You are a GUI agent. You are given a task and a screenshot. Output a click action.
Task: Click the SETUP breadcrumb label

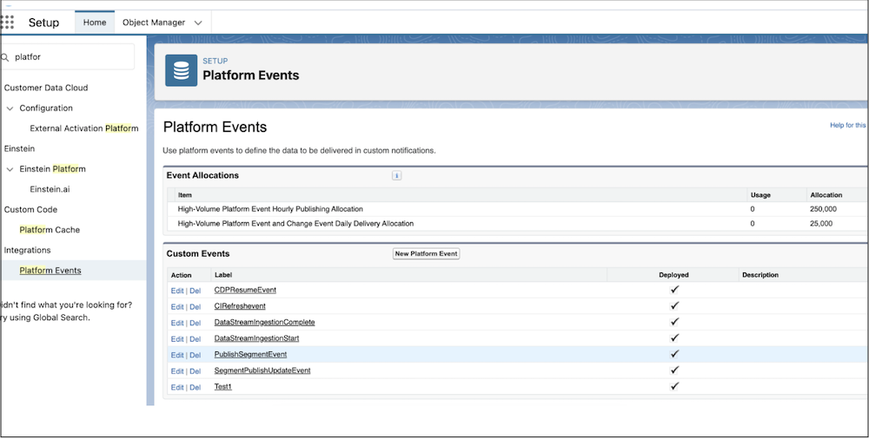(x=215, y=61)
